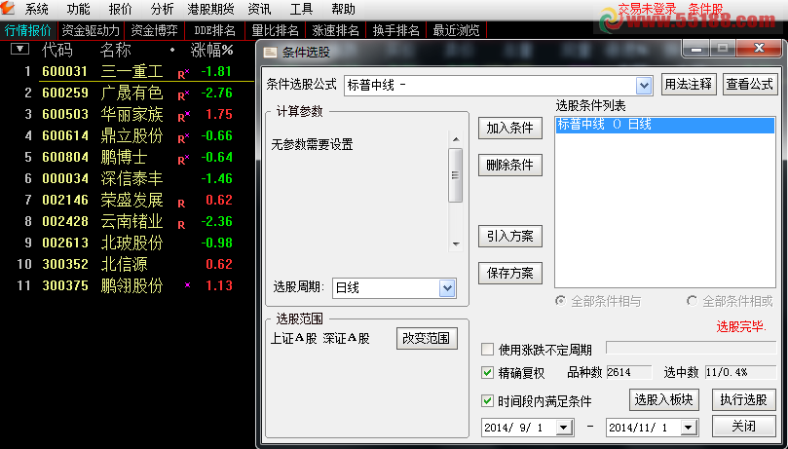
Task: Click the 加入条件 button
Action: coord(510,128)
